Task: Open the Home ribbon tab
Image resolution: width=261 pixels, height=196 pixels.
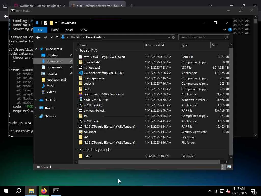Action: pos(55,30)
